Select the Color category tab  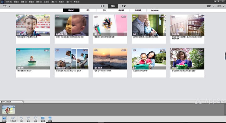tap(88, 10)
